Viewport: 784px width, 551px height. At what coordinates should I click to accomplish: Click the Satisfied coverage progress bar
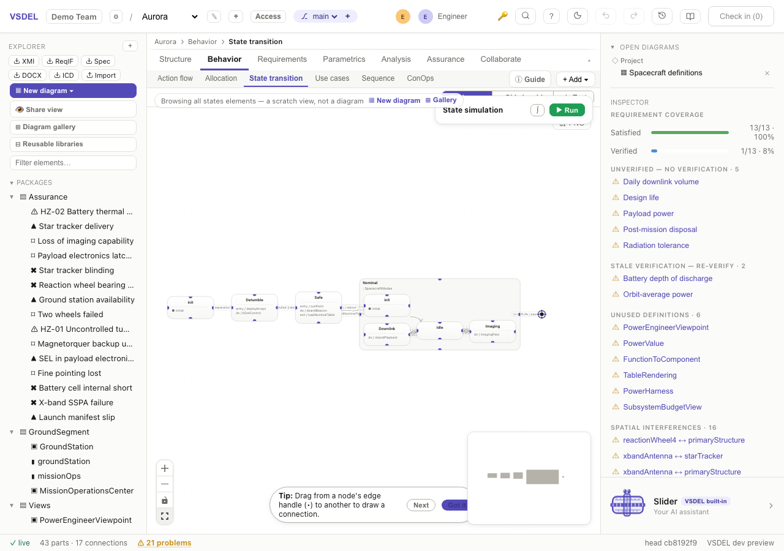coord(690,132)
